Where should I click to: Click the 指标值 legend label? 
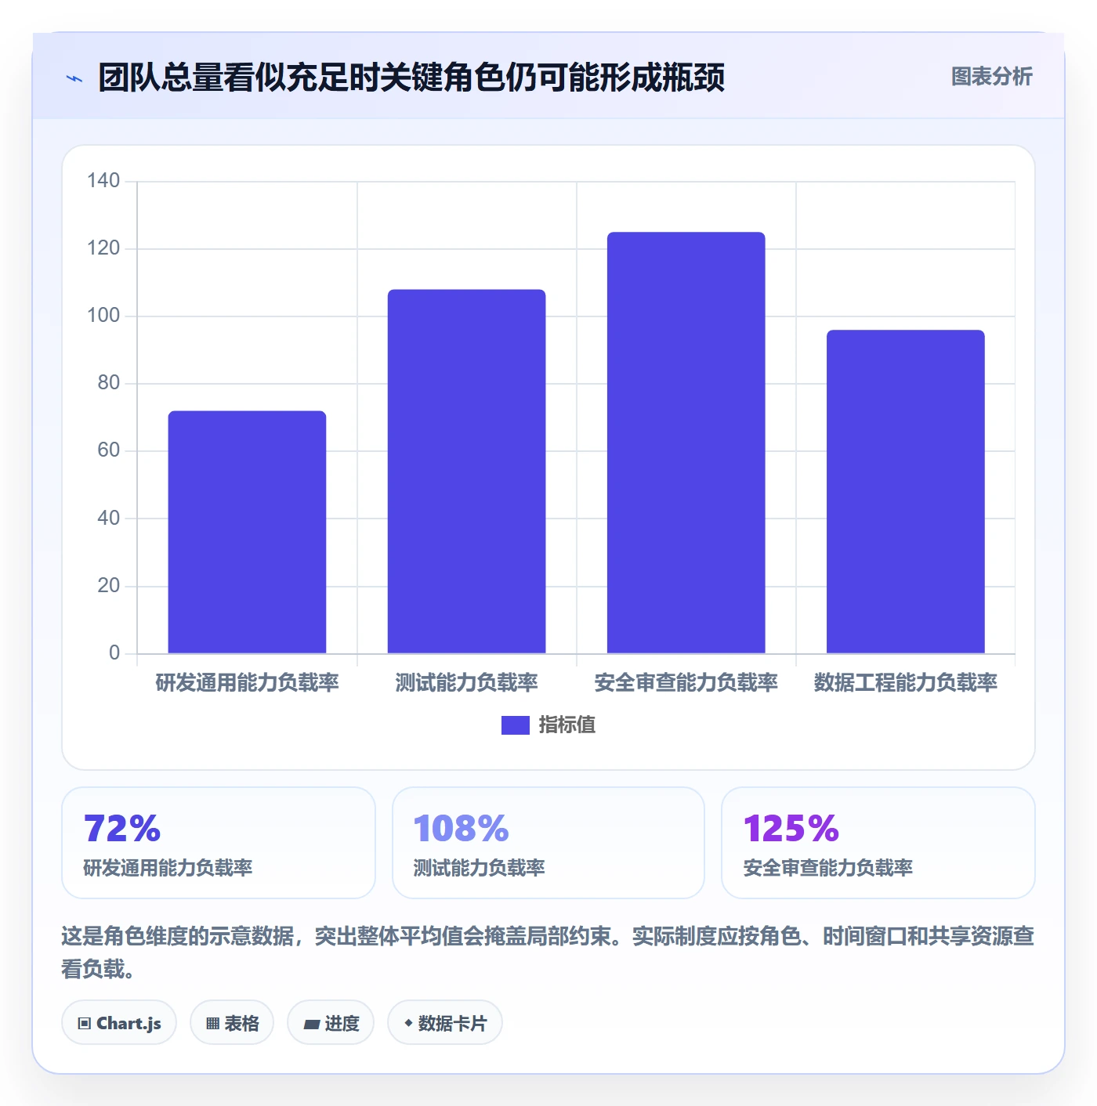tap(567, 725)
